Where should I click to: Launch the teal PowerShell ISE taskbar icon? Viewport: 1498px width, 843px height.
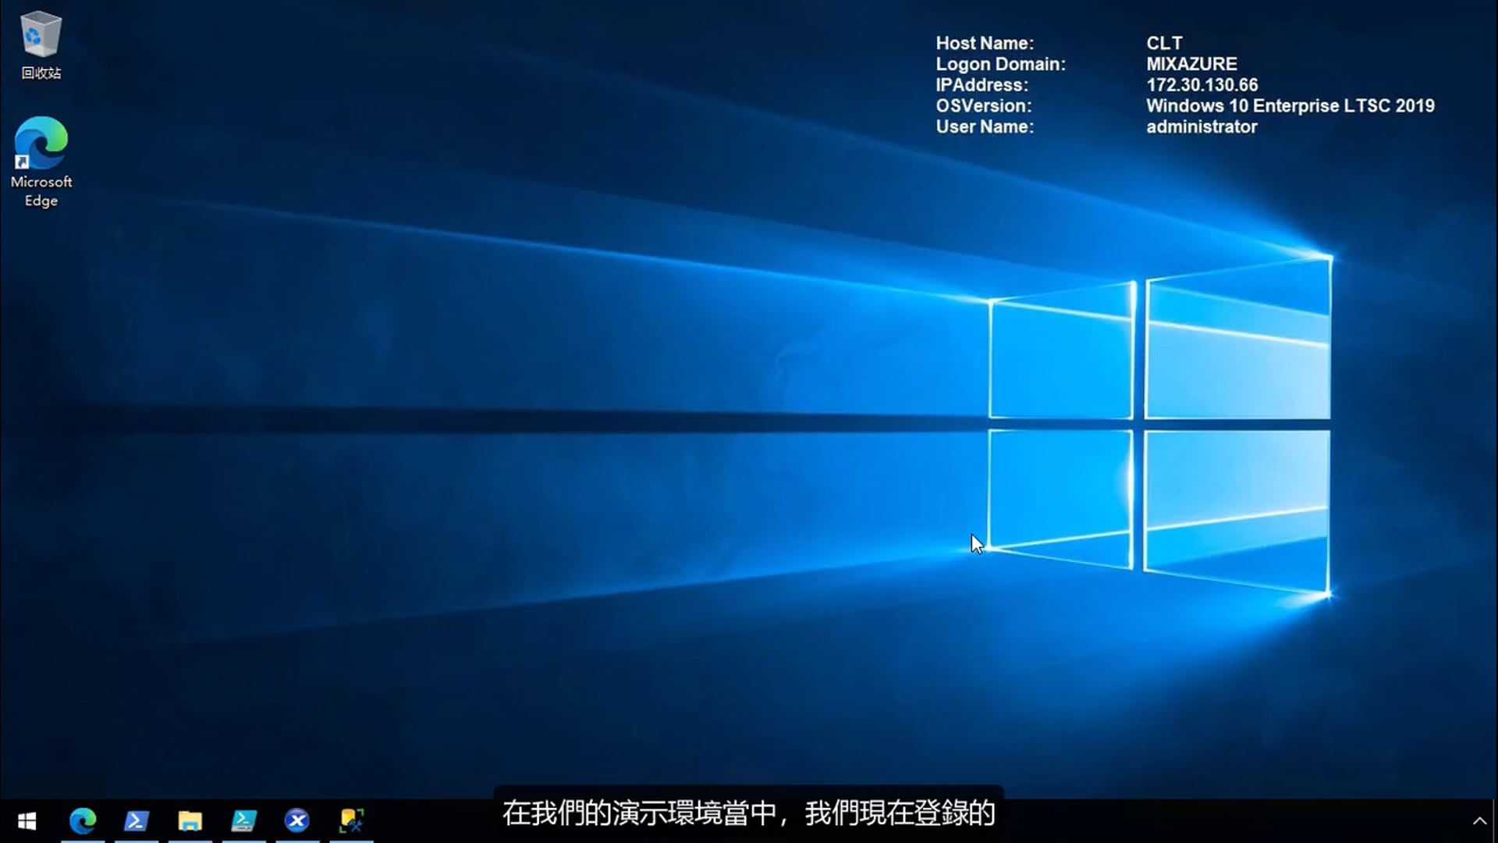tap(243, 820)
